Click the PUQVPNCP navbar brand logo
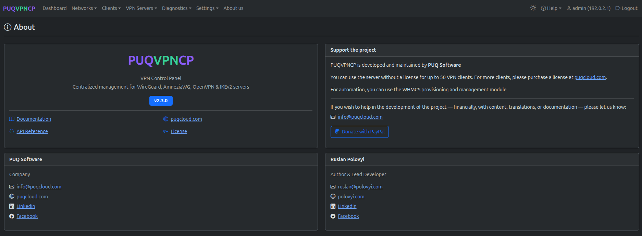The width and height of the screenshot is (642, 236). pyautogui.click(x=19, y=9)
